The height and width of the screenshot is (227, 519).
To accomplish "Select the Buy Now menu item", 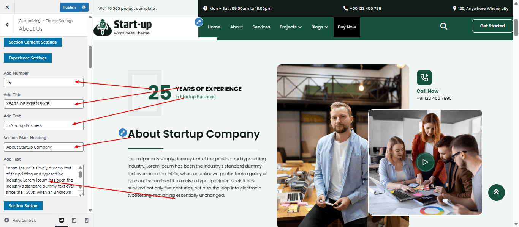I will click(347, 27).
